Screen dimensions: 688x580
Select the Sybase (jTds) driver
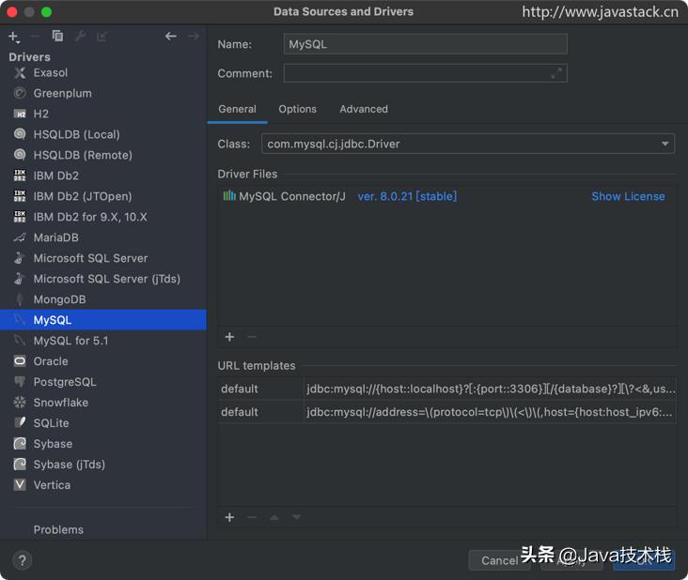point(103,465)
